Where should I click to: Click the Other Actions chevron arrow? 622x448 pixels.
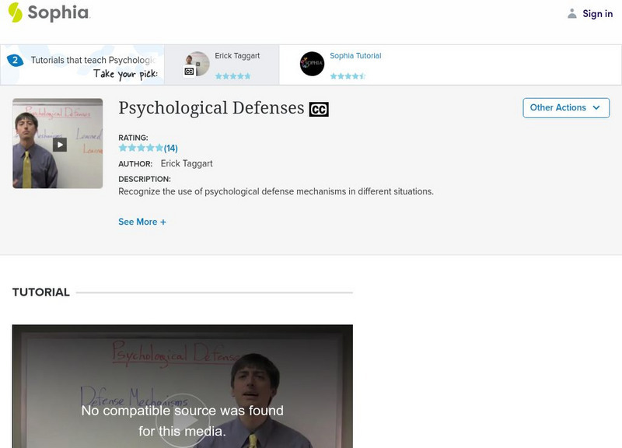[596, 108]
